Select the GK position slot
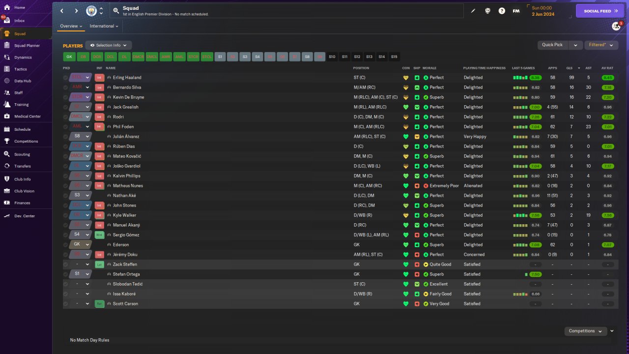 pos(69,57)
